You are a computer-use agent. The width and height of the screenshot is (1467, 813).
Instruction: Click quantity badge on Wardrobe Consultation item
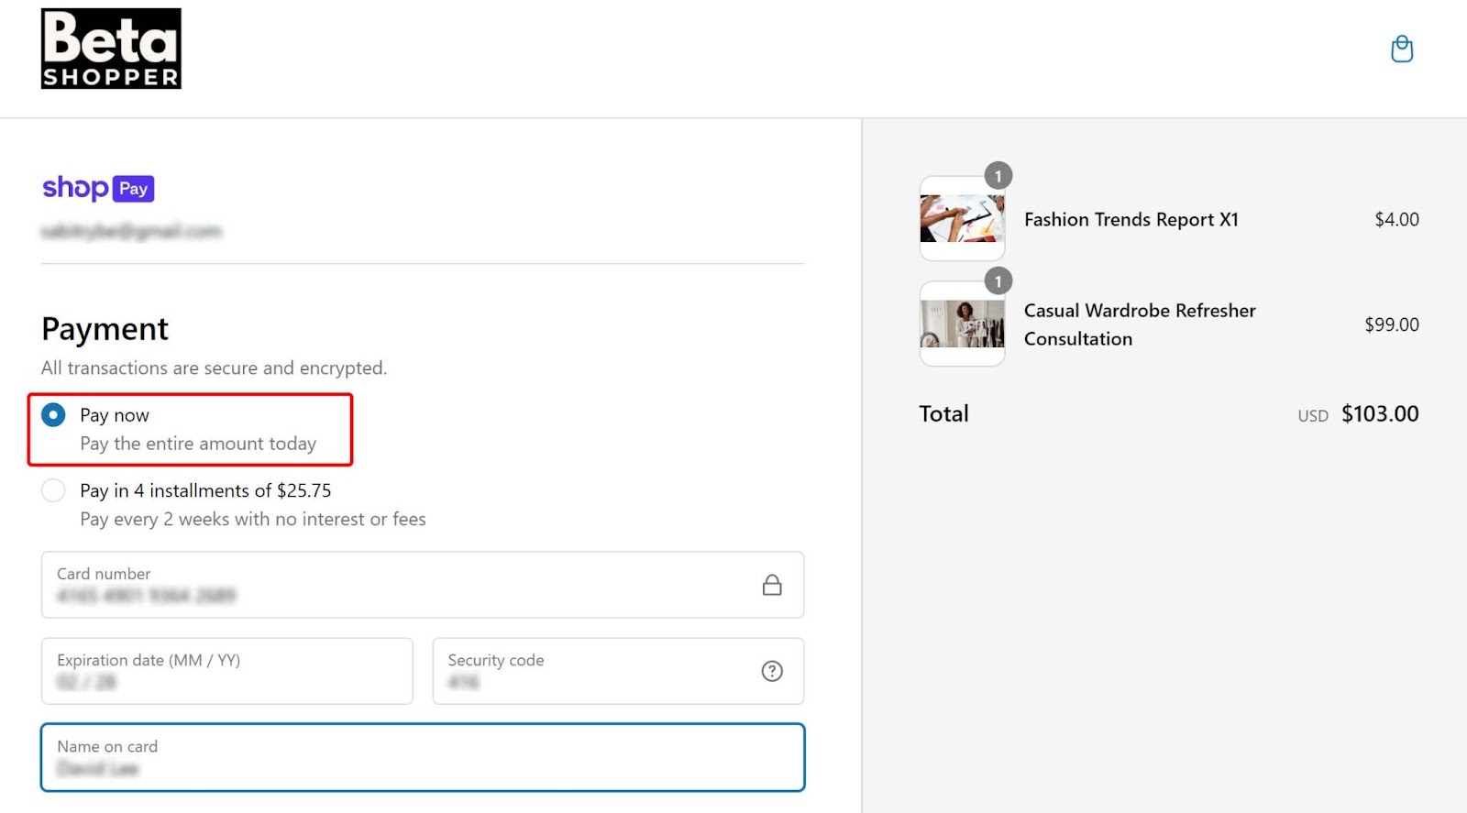click(x=998, y=281)
